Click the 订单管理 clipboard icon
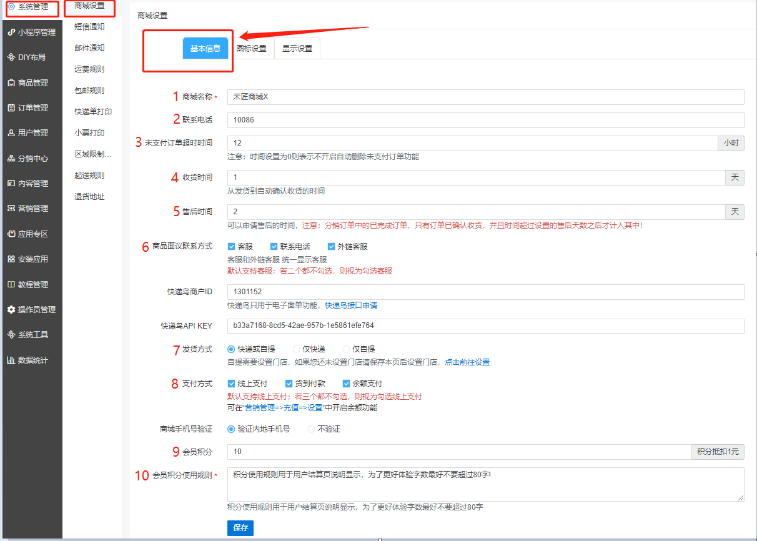The height and width of the screenshot is (541, 757). pos(11,107)
